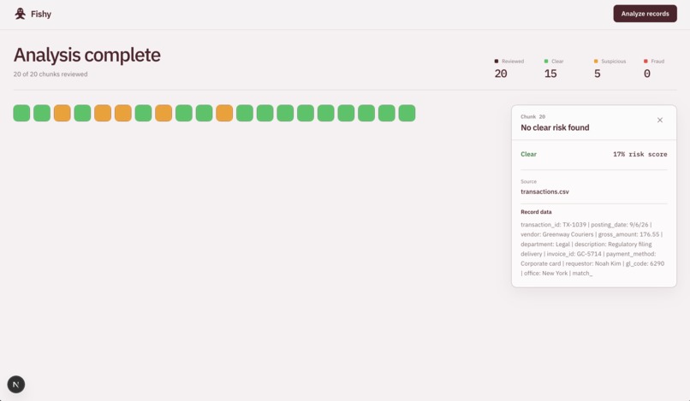Select the thirteenth chunk square
This screenshot has width=690, height=401.
pos(265,113)
